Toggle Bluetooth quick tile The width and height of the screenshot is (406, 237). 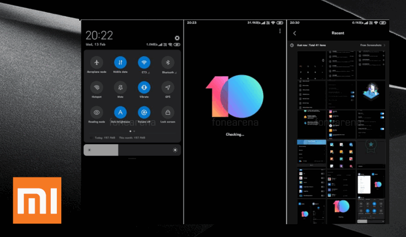168,62
